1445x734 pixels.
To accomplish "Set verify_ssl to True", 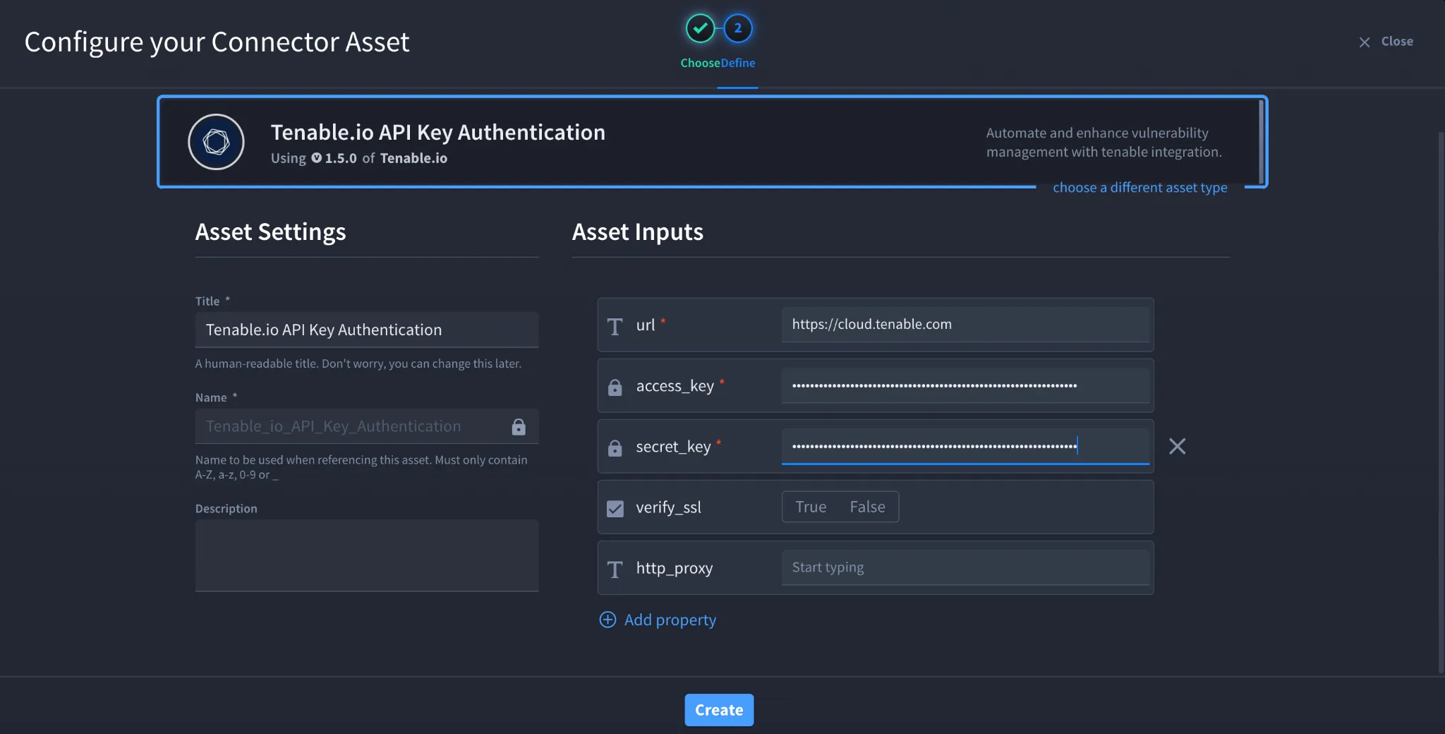I will (811, 507).
